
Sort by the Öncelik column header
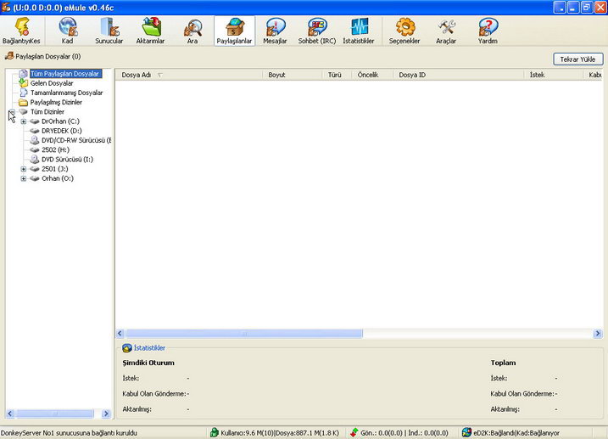point(372,75)
